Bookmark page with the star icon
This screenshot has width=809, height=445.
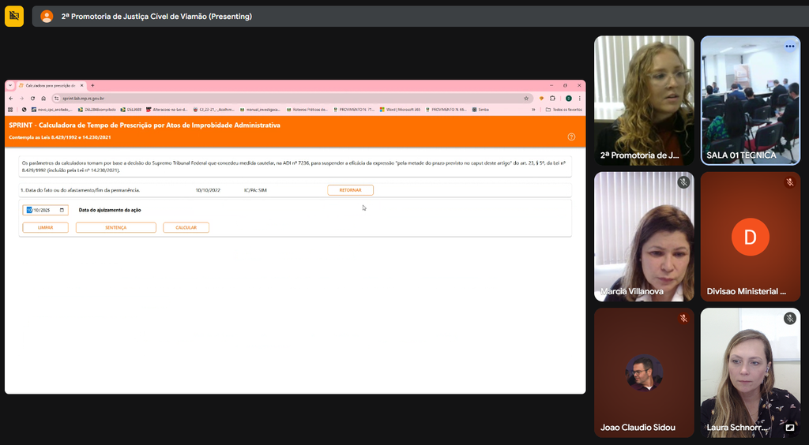click(526, 99)
